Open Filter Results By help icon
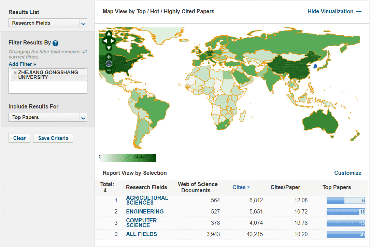 click(x=56, y=43)
